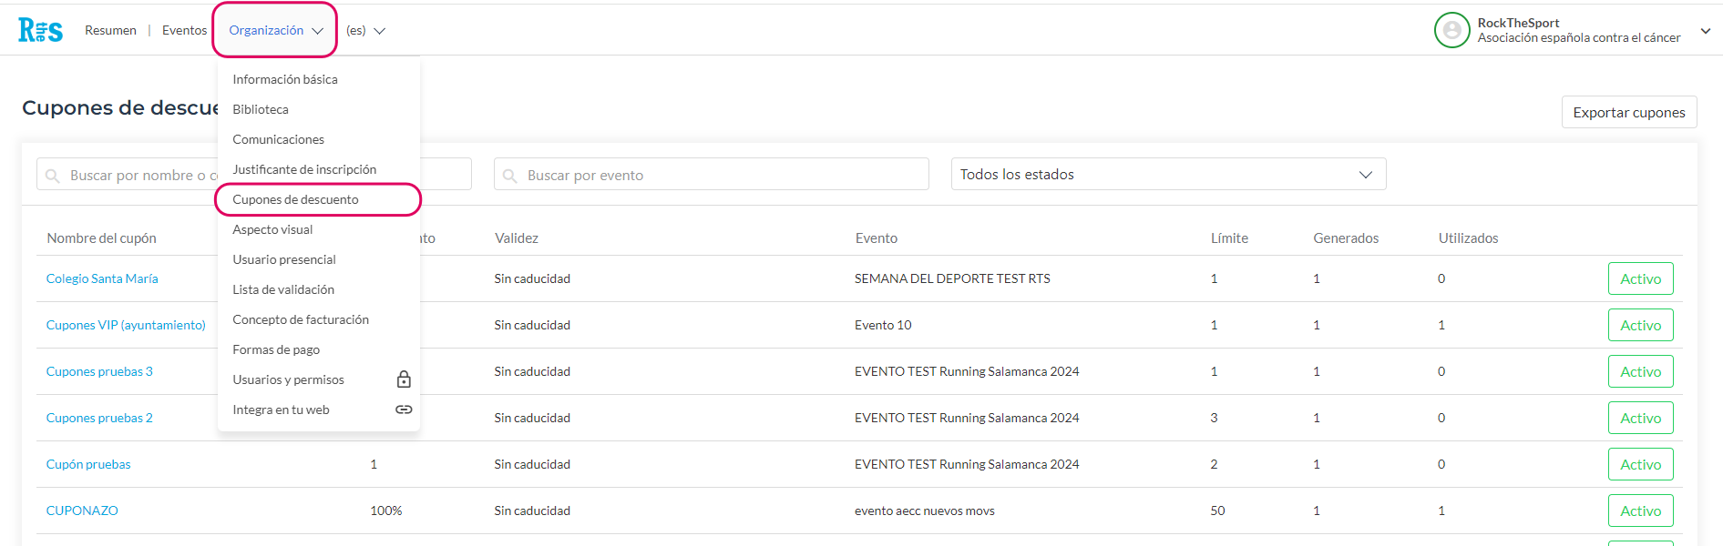Click the 100% discount value for CUPONAZO
Screen dimensions: 1723x546
[x=385, y=511]
